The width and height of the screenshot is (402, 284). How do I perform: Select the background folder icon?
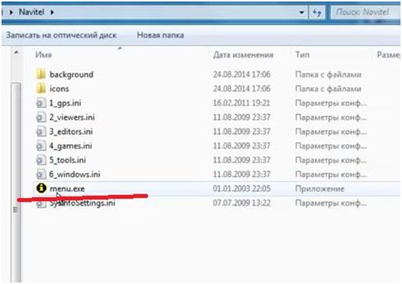click(x=41, y=74)
